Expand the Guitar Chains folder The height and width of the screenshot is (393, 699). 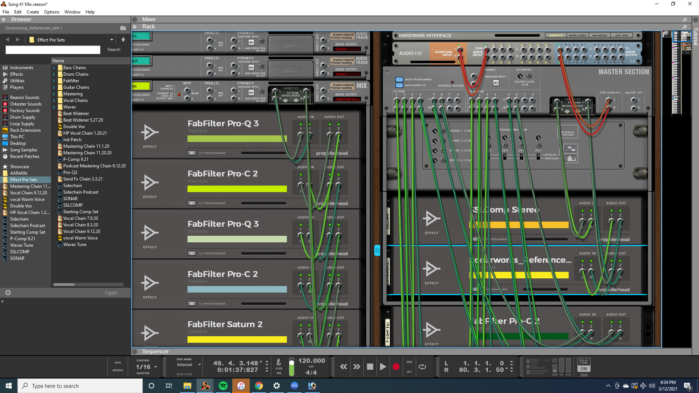(54, 87)
